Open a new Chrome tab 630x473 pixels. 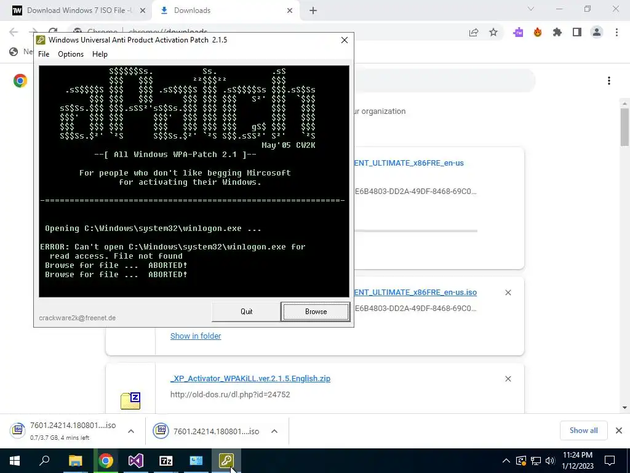pos(313,11)
